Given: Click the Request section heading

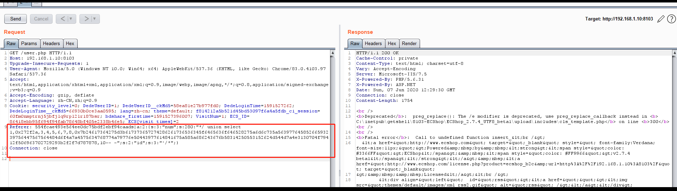Looking at the screenshot, I should coord(14,32).
